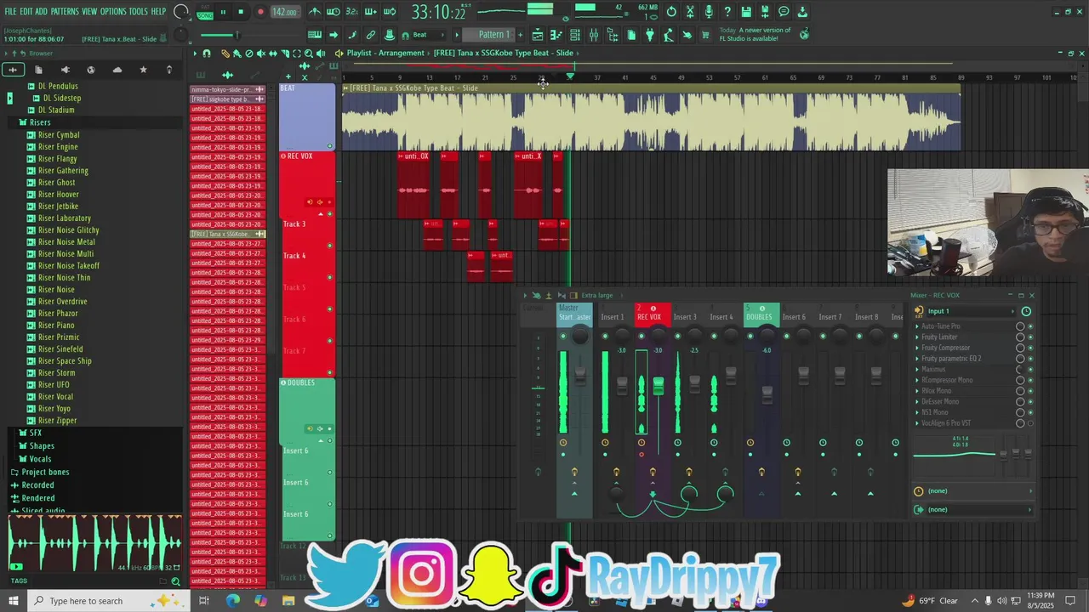Toggle the Maximus effect enable switch
This screenshot has width=1089, height=612.
tap(1030, 369)
